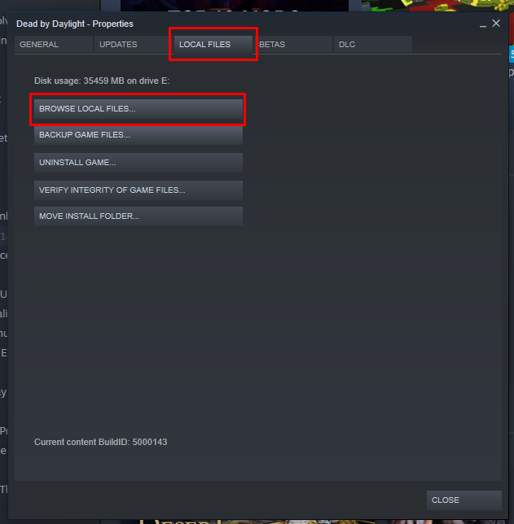Click the Current content BuildID text
The height and width of the screenshot is (524, 514).
[x=101, y=442]
